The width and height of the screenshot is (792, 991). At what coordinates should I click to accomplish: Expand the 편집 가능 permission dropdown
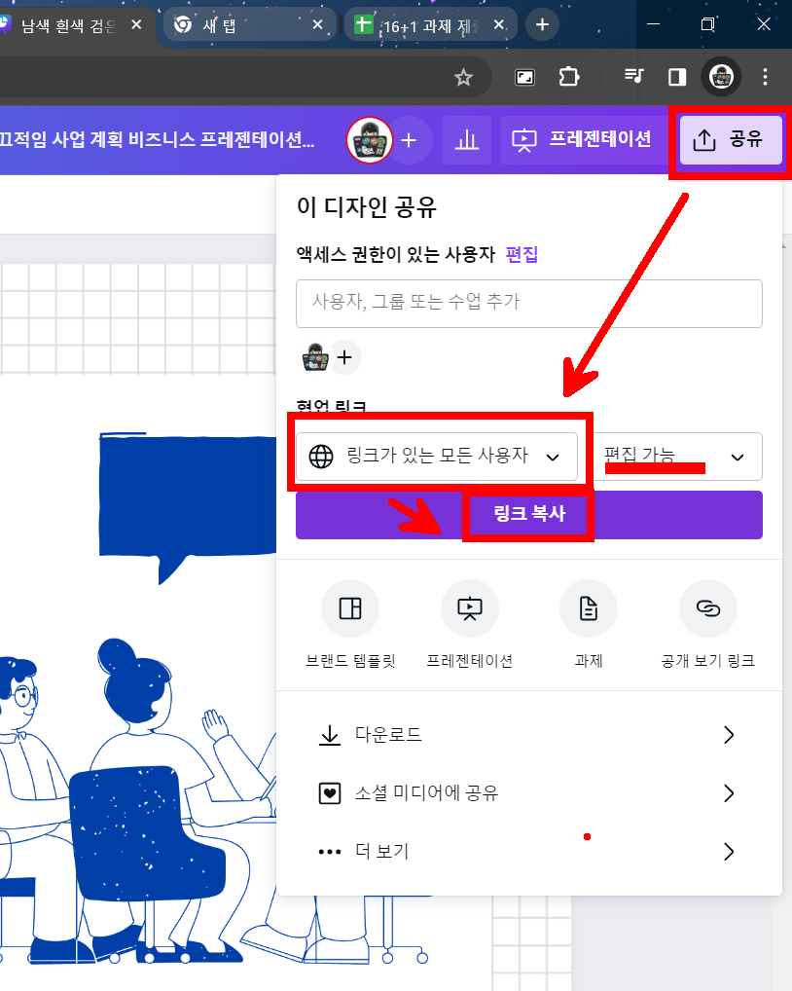pyautogui.click(x=678, y=457)
